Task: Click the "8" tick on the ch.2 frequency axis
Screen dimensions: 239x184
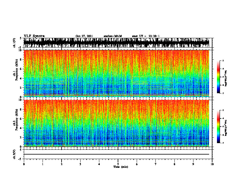Action: (x=21, y=109)
